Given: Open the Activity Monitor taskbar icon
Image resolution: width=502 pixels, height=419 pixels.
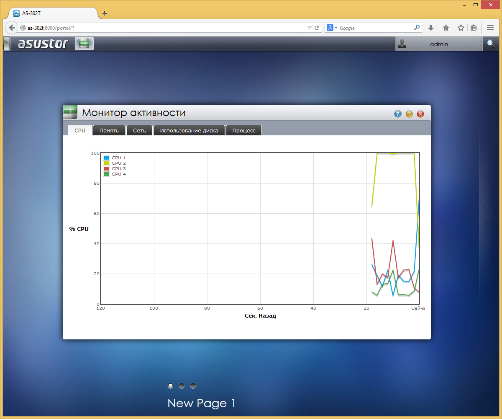Looking at the screenshot, I should tap(84, 44).
